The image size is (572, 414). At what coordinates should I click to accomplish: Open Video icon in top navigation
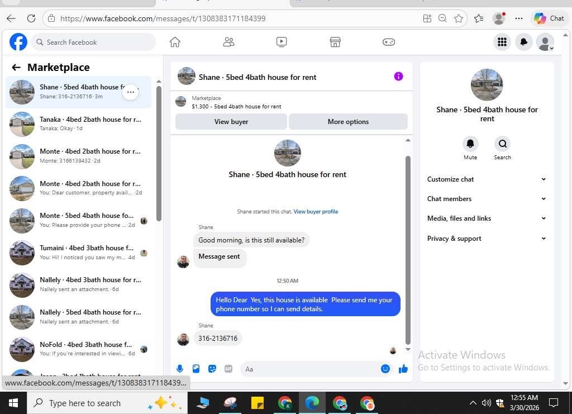282,42
